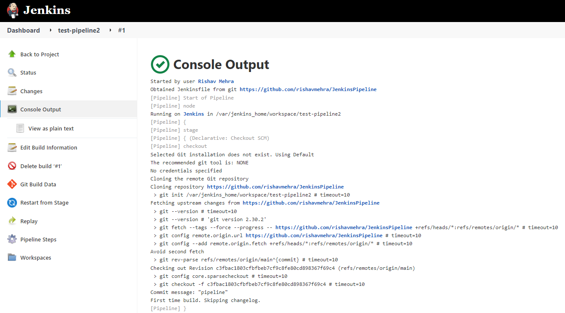Click the '(Declarative: Checkout SCM)' line
565x313 pixels.
point(210,138)
